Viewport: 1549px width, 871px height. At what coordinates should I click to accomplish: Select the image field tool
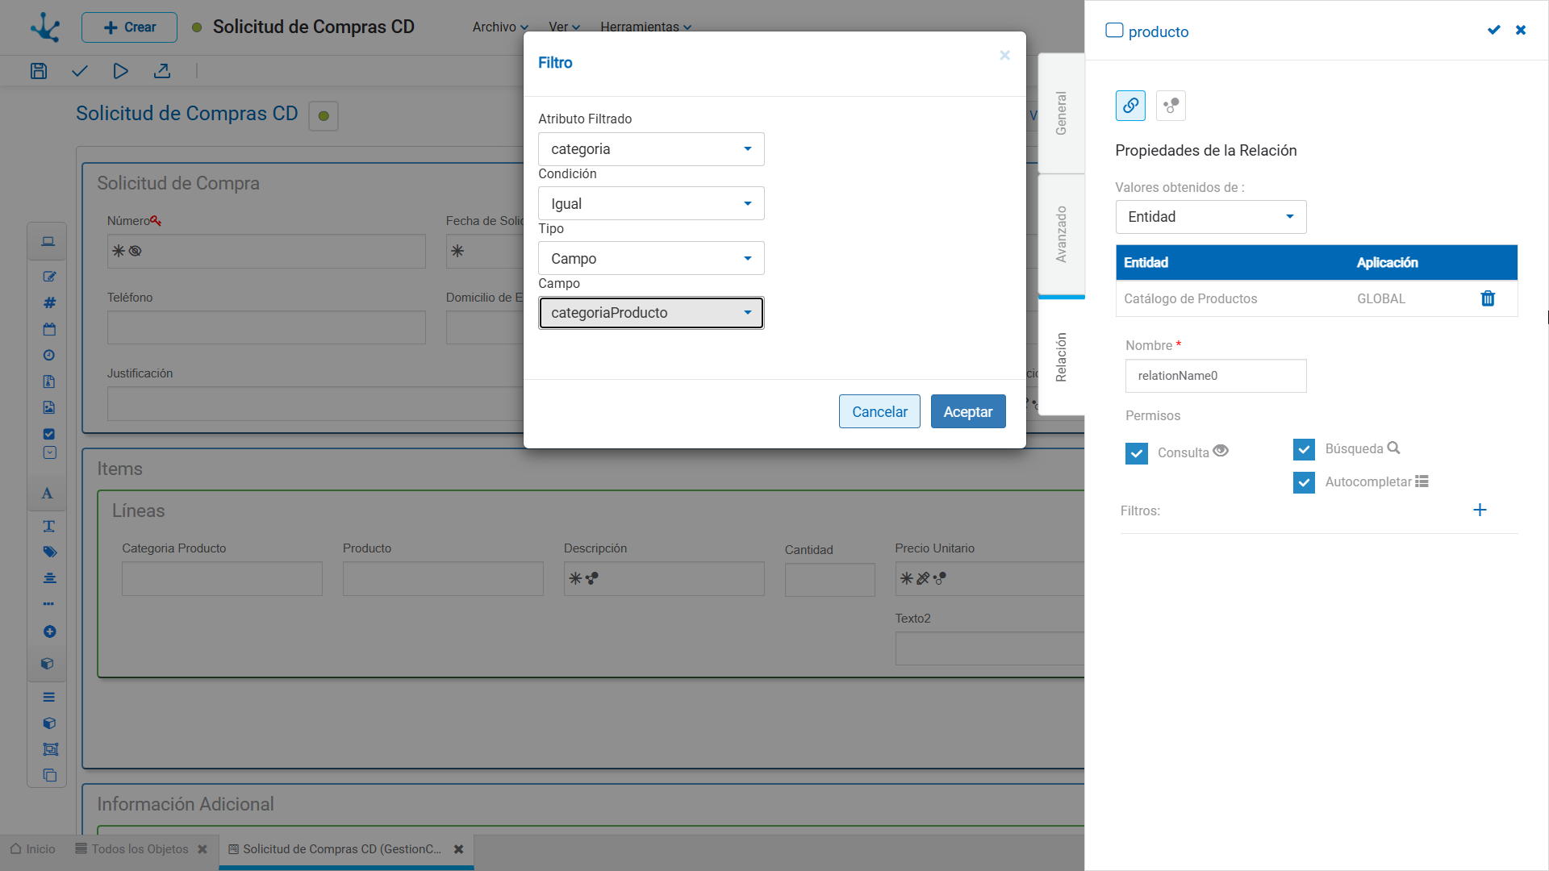[x=49, y=407]
